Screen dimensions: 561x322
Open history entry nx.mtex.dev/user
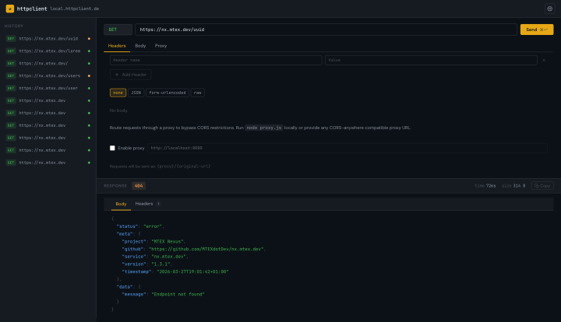[48, 88]
